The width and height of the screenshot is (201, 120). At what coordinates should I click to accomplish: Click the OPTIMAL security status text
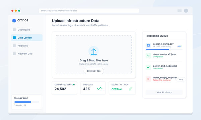[117, 89]
